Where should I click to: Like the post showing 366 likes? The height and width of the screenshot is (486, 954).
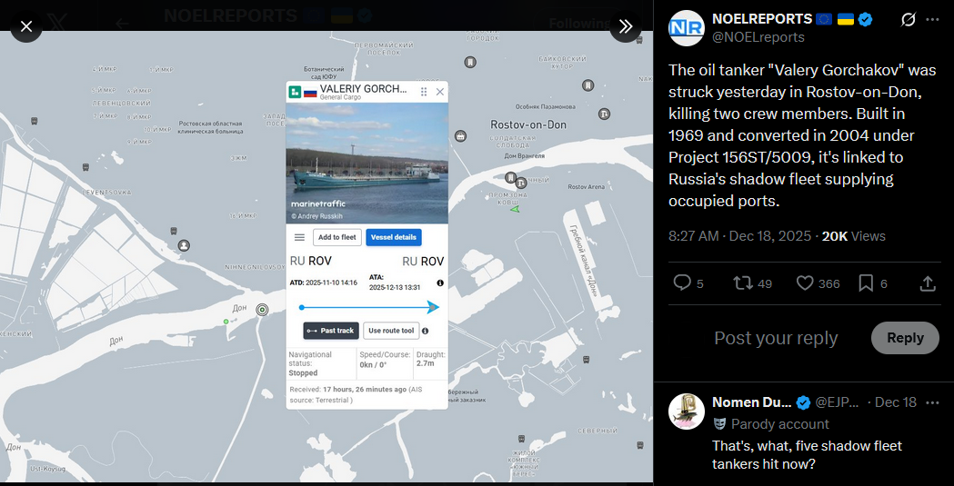[x=805, y=283]
